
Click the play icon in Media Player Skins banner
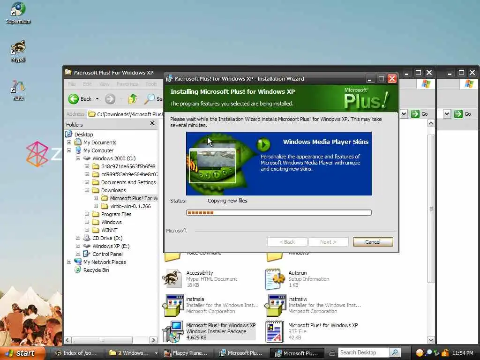263,144
